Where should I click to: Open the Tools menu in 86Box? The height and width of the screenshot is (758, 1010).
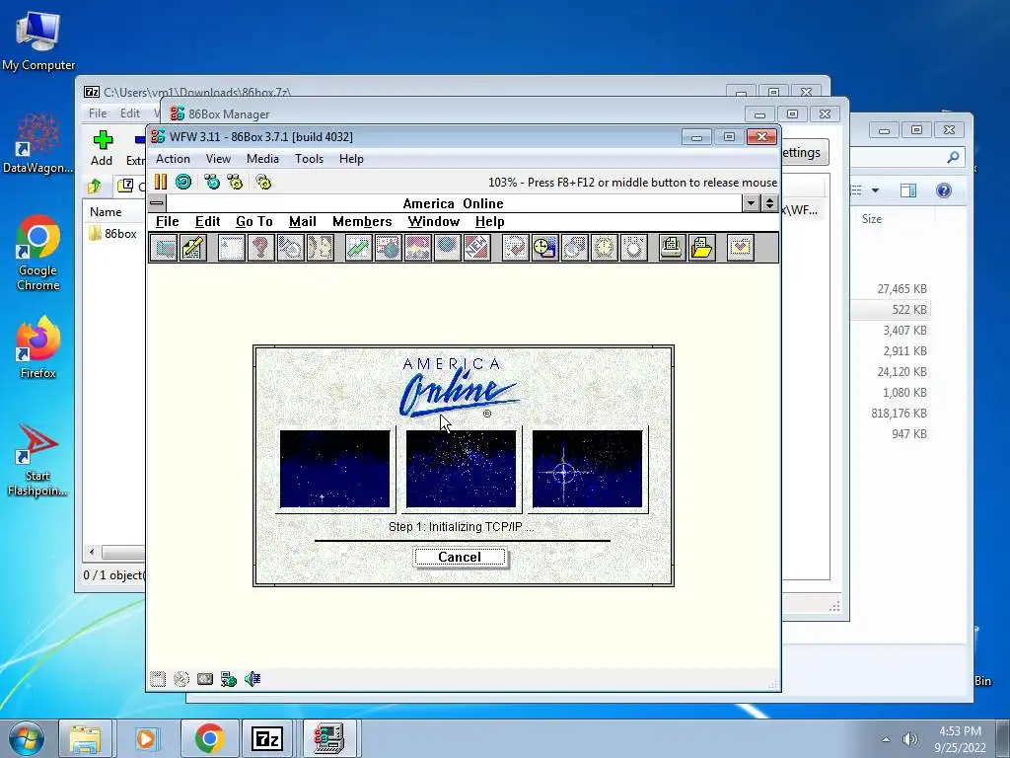(309, 159)
